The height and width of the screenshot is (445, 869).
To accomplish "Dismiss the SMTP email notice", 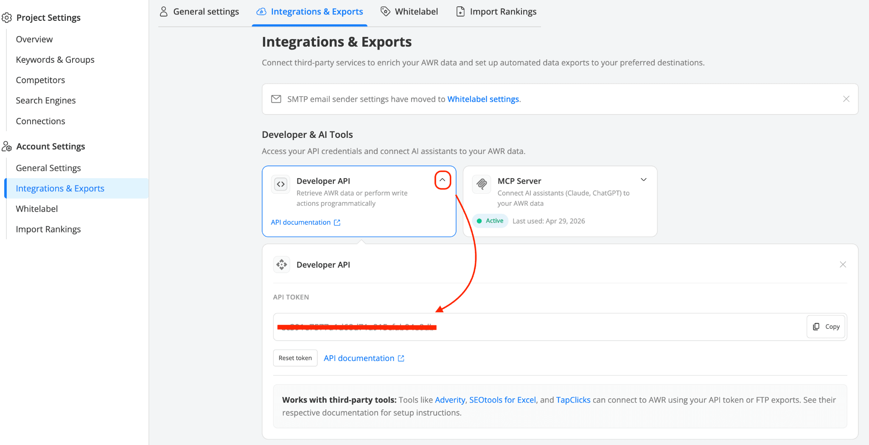I will click(846, 99).
